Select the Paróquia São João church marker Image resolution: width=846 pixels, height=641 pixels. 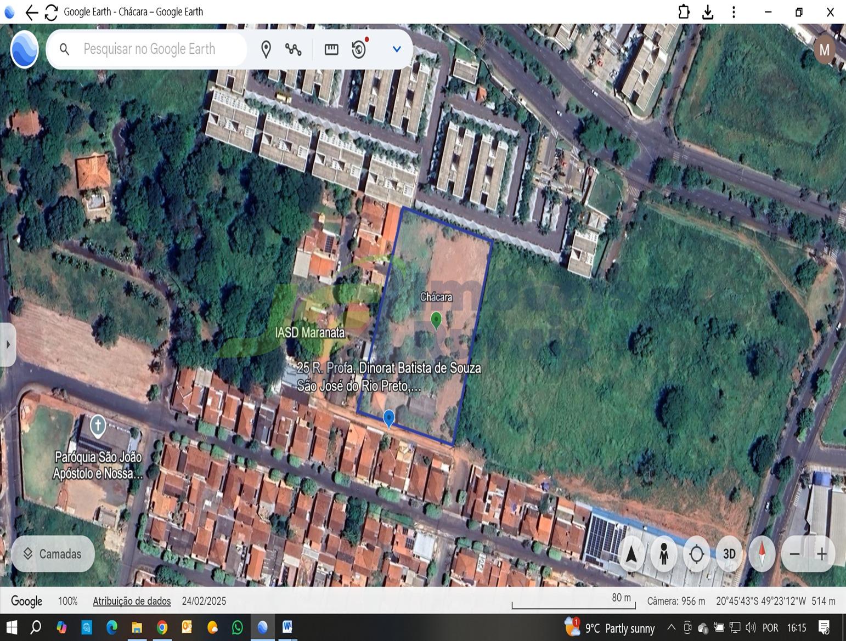98,426
